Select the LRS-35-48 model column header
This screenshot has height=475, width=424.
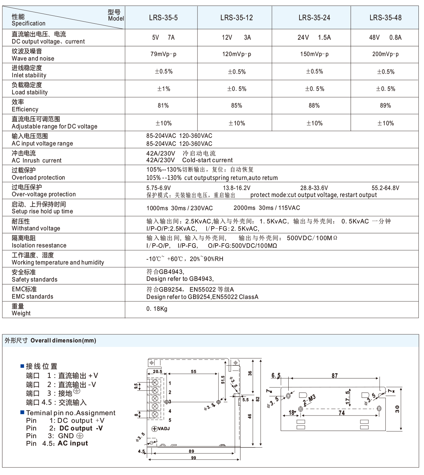[x=385, y=18]
